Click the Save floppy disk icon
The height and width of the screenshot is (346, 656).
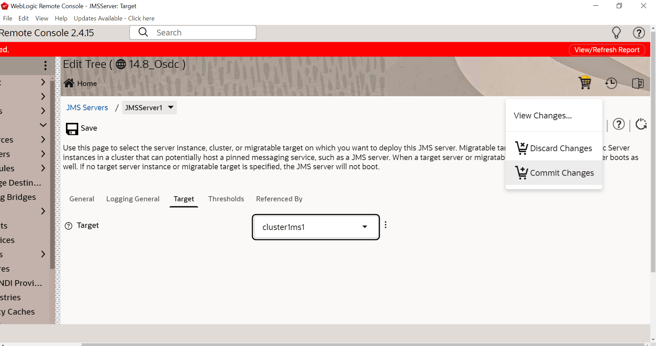point(72,129)
